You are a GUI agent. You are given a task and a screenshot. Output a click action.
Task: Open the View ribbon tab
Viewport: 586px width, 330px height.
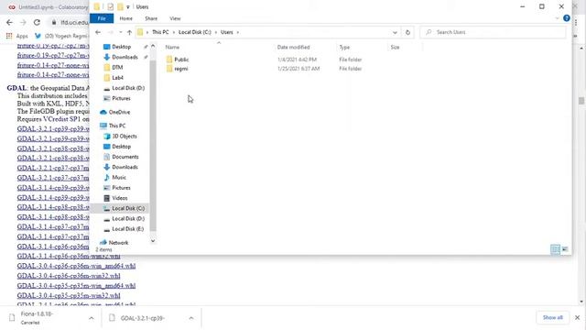tap(175, 18)
